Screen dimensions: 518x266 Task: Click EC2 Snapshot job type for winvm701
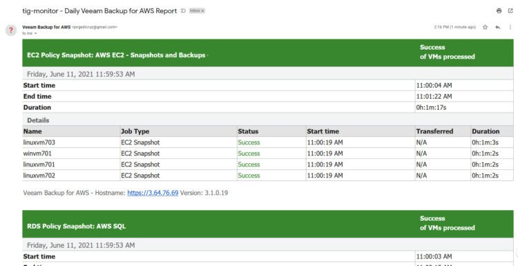(x=140, y=153)
